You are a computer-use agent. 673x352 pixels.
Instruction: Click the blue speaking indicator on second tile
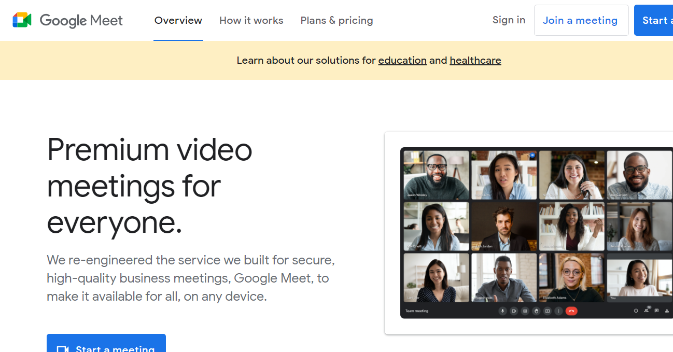pyautogui.click(x=531, y=155)
